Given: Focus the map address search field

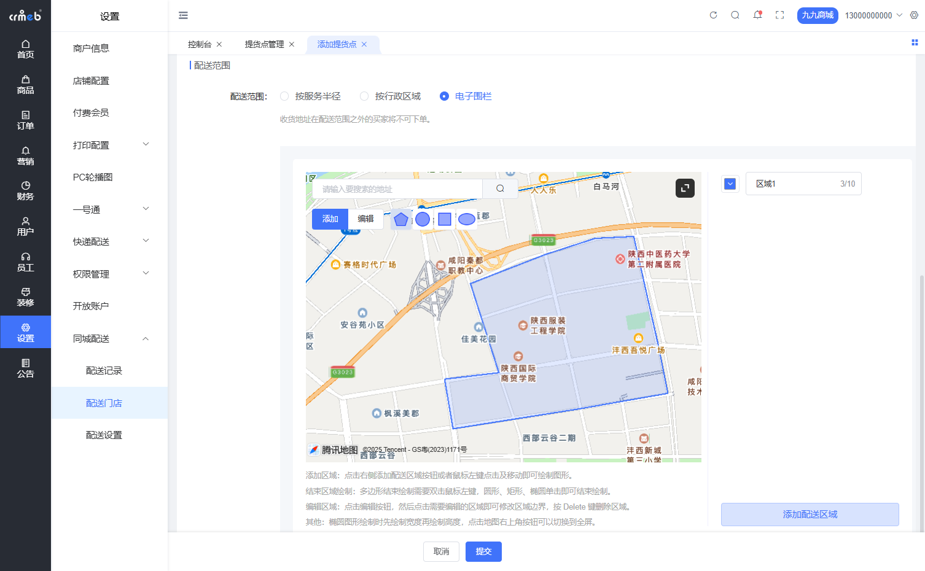Looking at the screenshot, I should click(x=397, y=188).
